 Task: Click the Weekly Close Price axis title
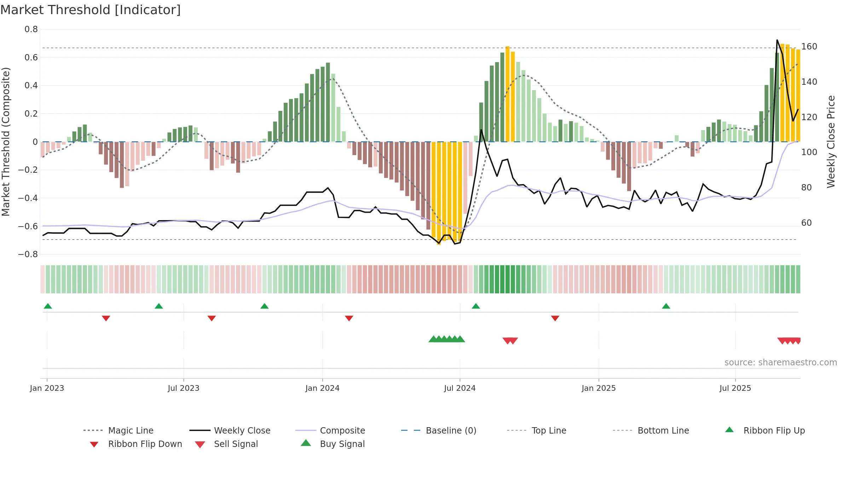[831, 142]
